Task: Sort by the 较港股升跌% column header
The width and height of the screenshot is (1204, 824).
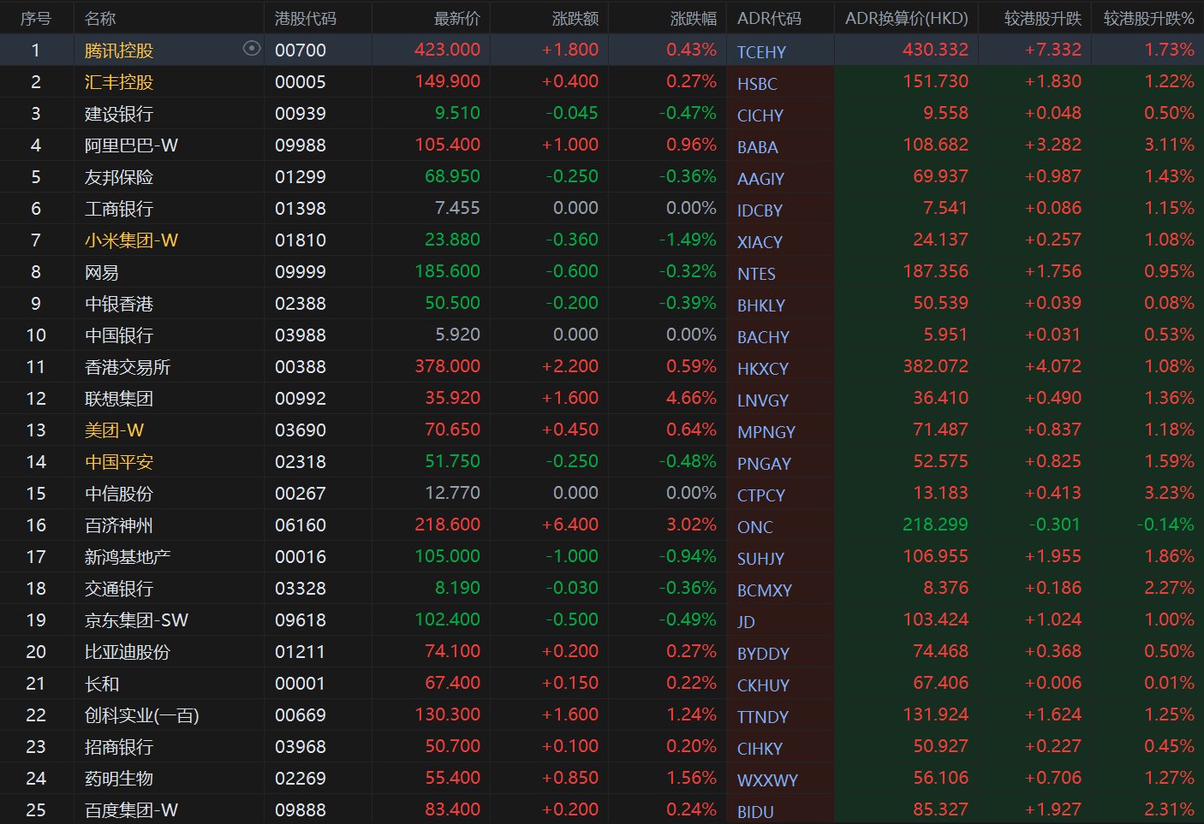Action: 1149,18
